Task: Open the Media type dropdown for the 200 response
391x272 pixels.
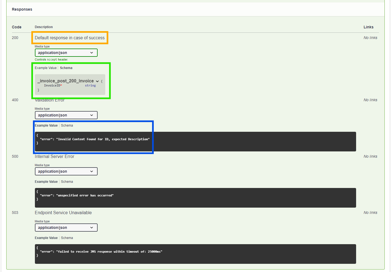Action: [66, 52]
